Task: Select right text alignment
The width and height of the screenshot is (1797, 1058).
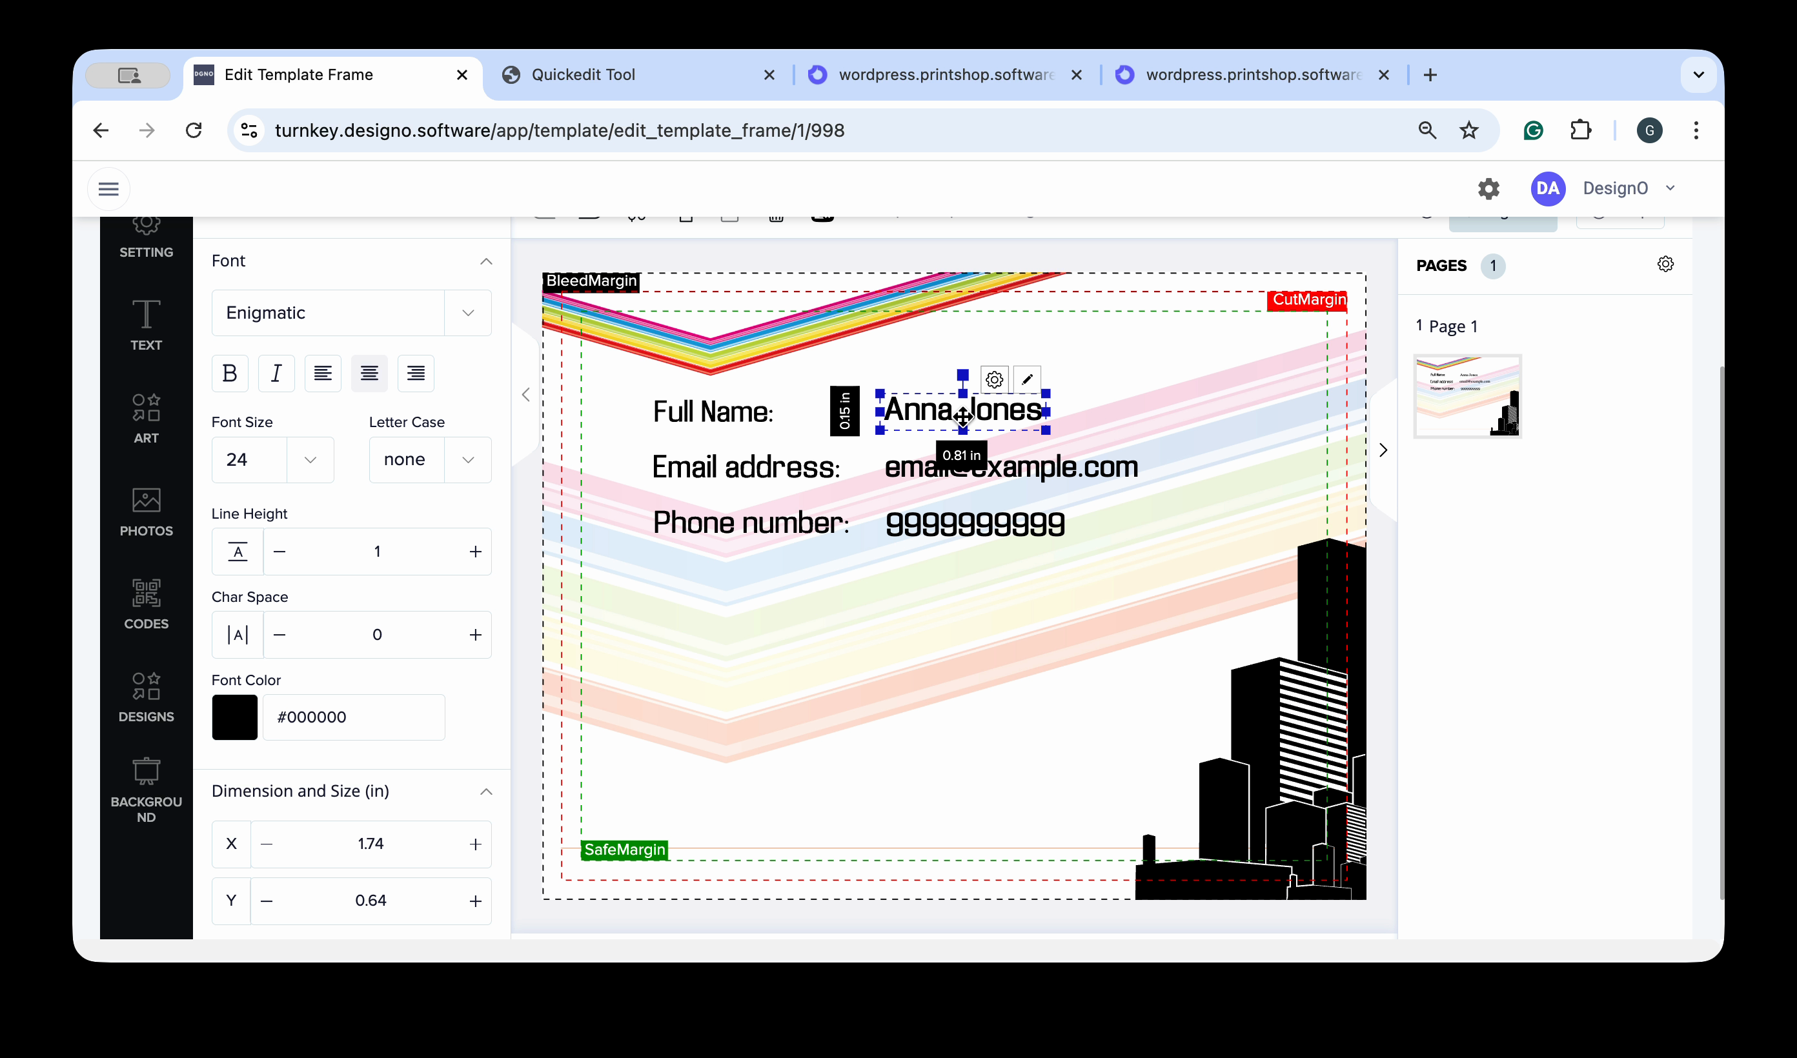Action: [x=416, y=373]
